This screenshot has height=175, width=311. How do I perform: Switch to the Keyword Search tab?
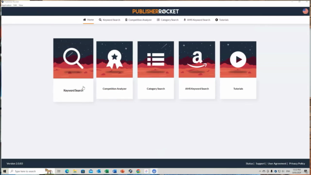(109, 20)
